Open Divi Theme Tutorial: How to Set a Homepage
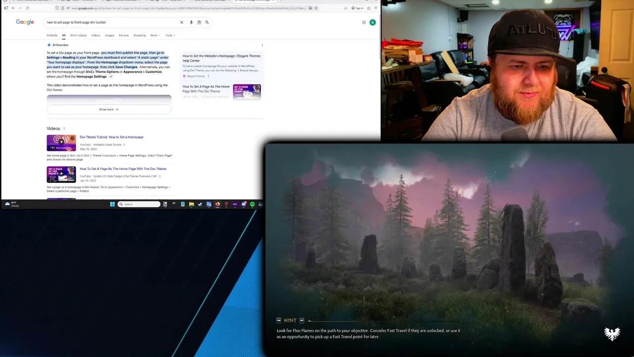634x357 pixels. click(x=111, y=137)
